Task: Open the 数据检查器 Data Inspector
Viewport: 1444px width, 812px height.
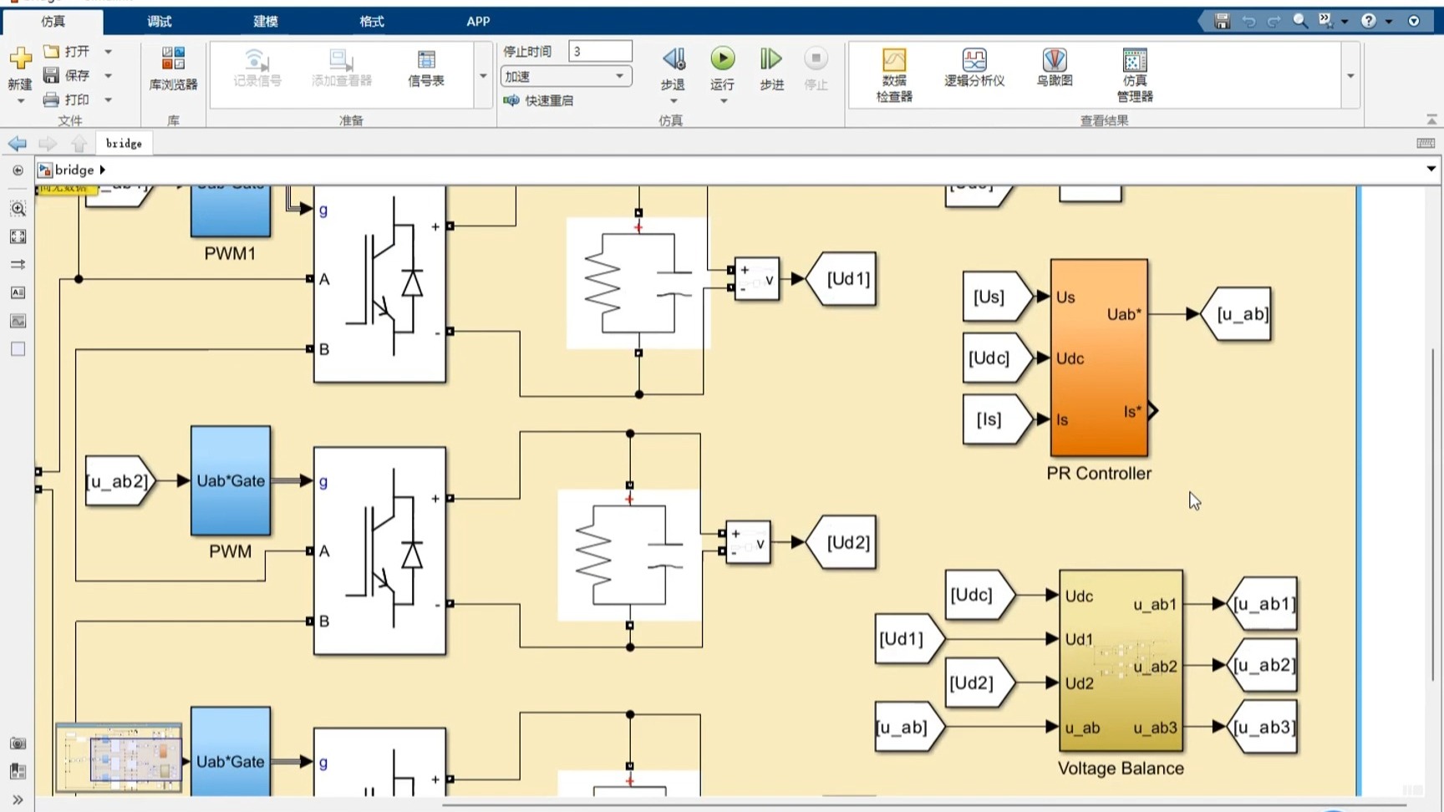Action: point(892,74)
